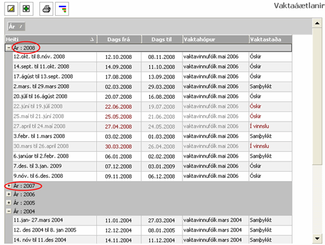
Task: Click Dags til cell 08.11.2008
Action: pos(162,57)
